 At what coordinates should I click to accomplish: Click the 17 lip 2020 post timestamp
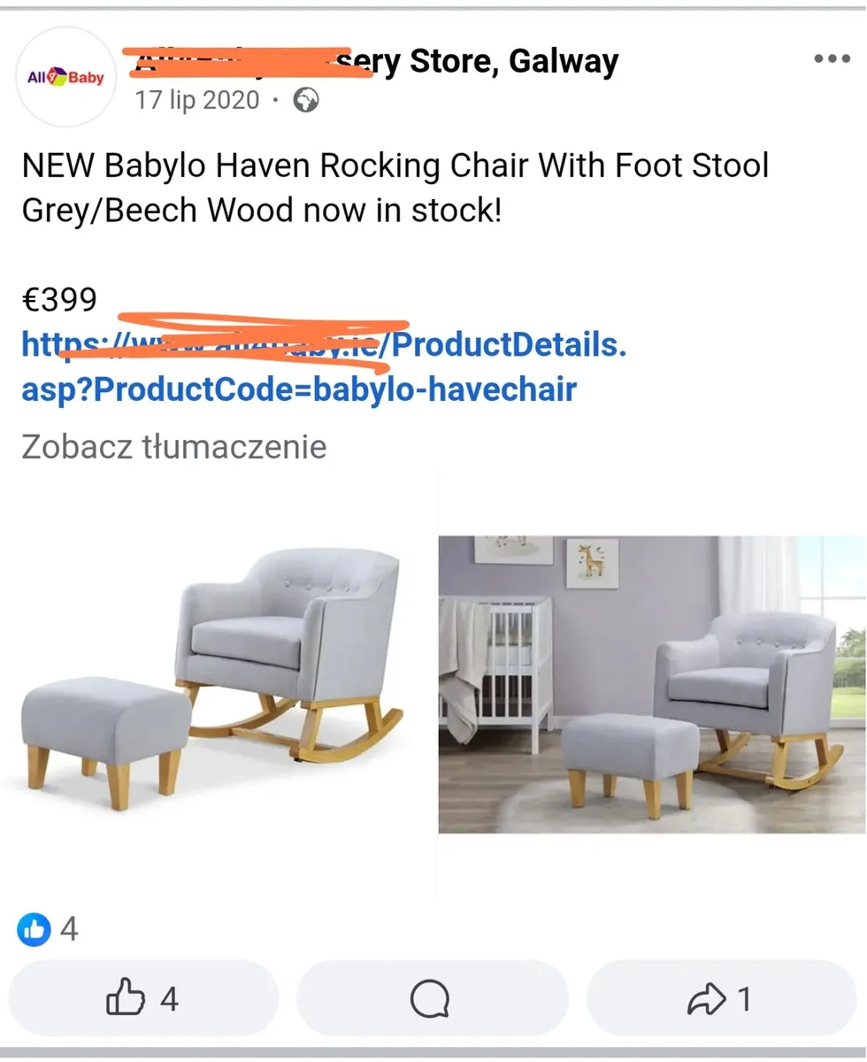coord(197,100)
